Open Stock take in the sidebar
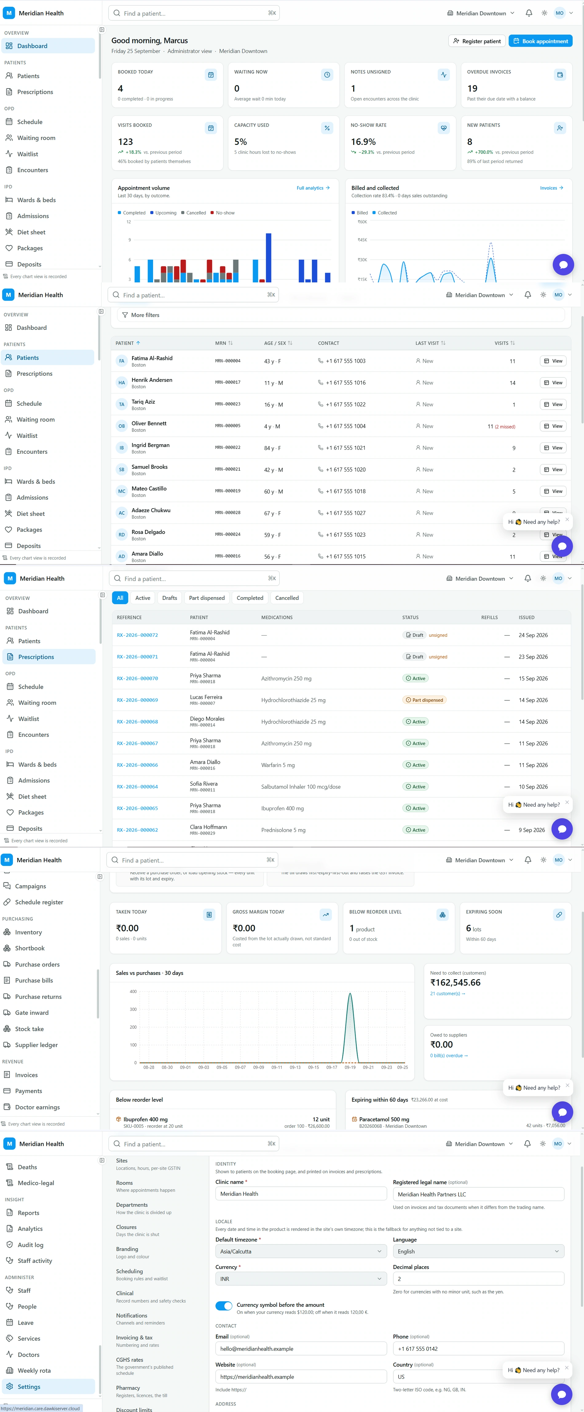 tap(30, 1028)
